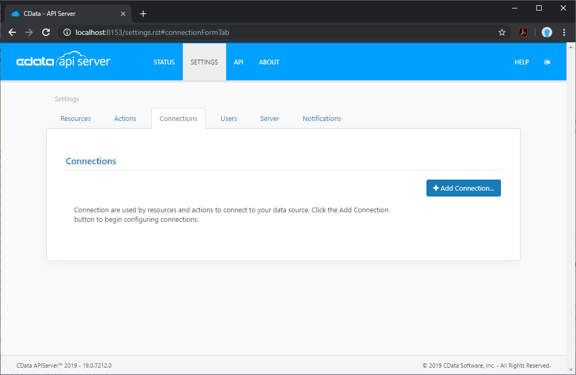Go to the Server tab
This screenshot has width=576, height=375.
(x=270, y=119)
